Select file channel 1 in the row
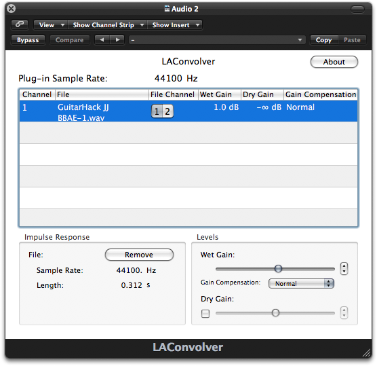Screen dimensions: 377x366 [157, 111]
